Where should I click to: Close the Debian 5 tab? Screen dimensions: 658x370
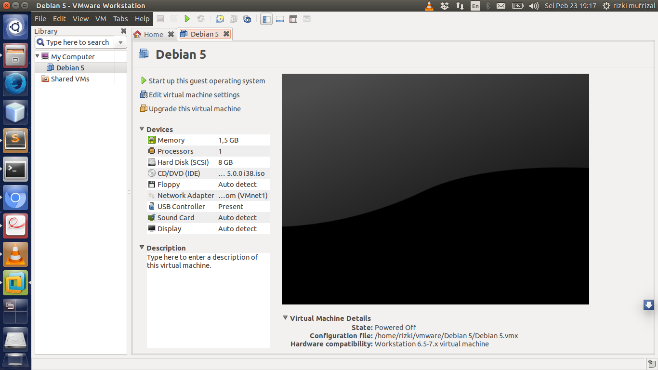[x=226, y=34]
